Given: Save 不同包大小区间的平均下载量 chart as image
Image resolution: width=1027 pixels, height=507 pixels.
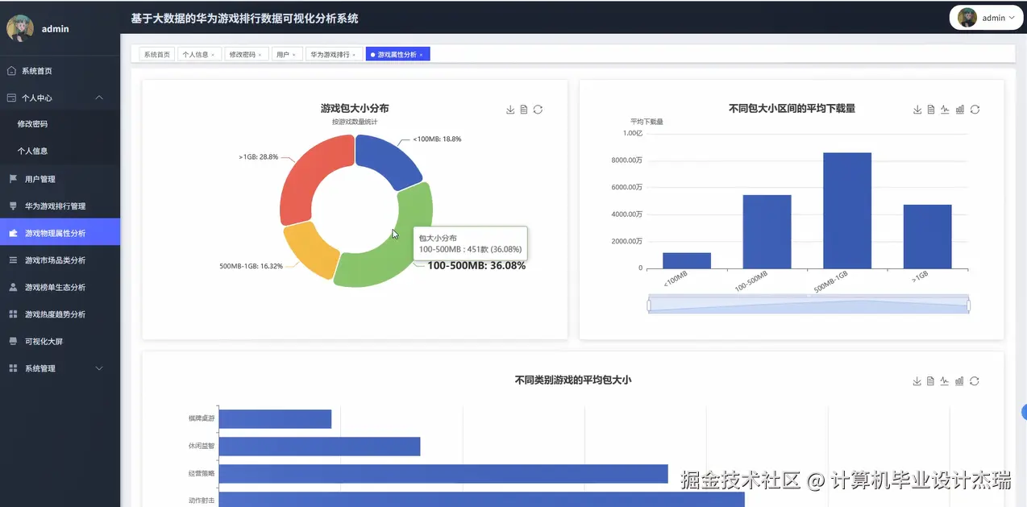Looking at the screenshot, I should [x=917, y=110].
